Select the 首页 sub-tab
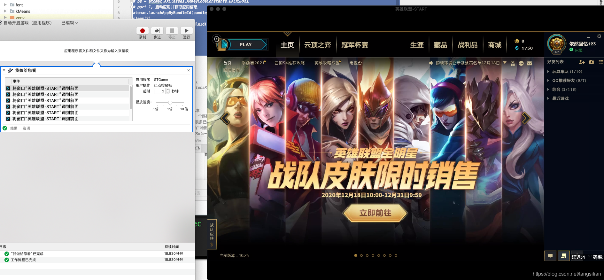Viewport: 604px width, 280px height. click(227, 63)
